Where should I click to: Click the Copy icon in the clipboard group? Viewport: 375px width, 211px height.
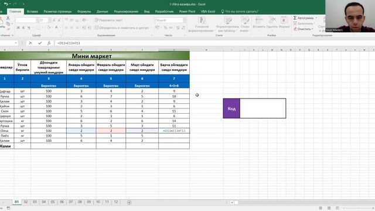point(8,23)
